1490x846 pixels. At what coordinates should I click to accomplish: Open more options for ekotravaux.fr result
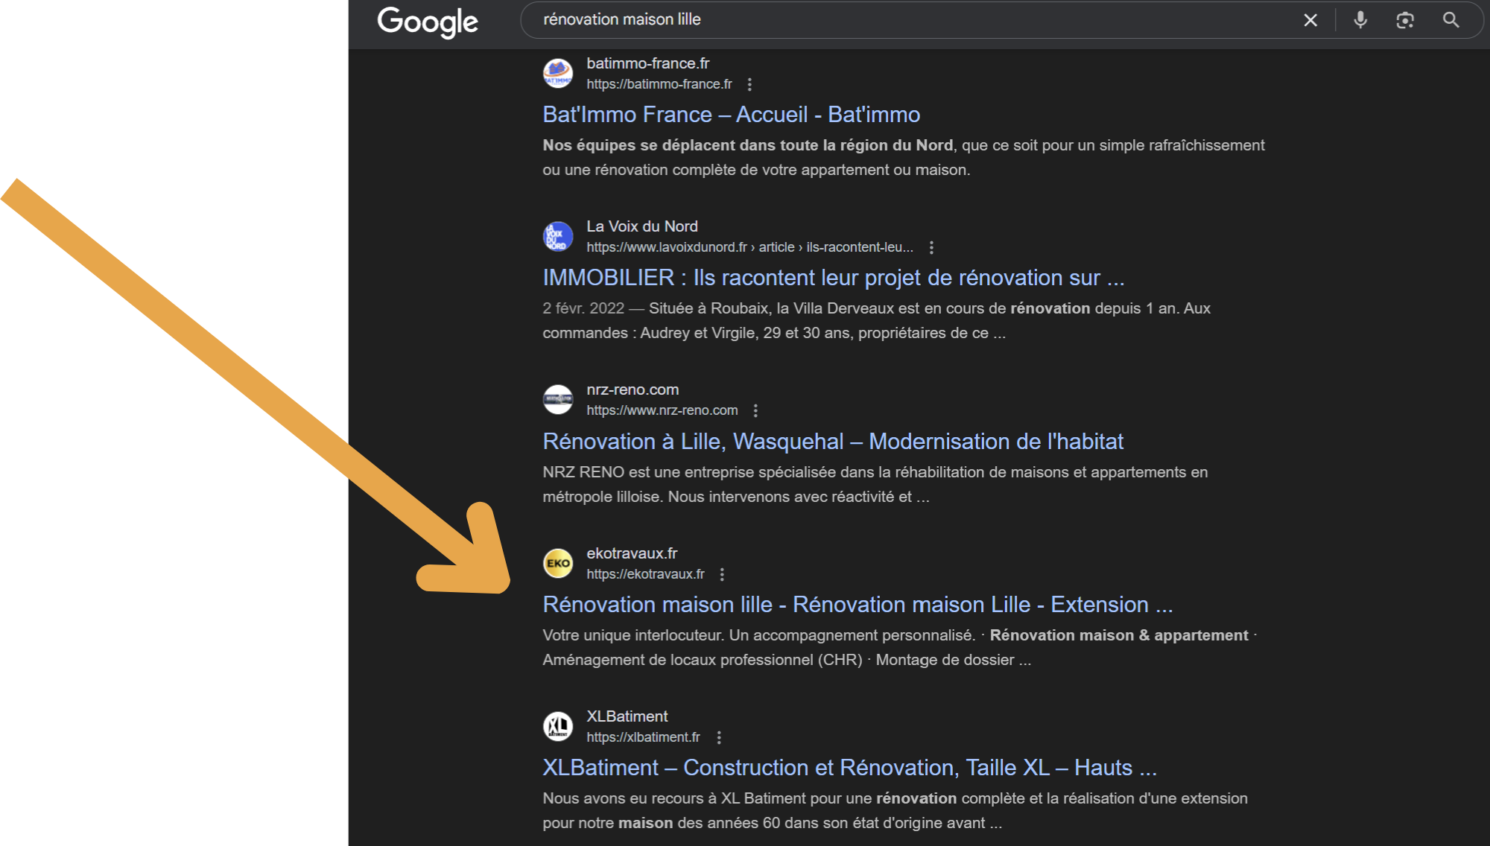pos(722,574)
